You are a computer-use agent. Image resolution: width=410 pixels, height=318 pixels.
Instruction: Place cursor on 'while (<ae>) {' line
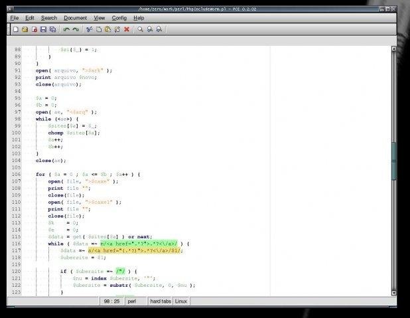tap(57, 119)
